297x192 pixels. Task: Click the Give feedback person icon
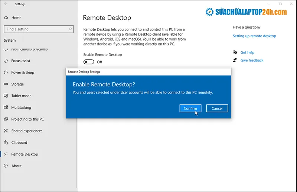point(235,60)
